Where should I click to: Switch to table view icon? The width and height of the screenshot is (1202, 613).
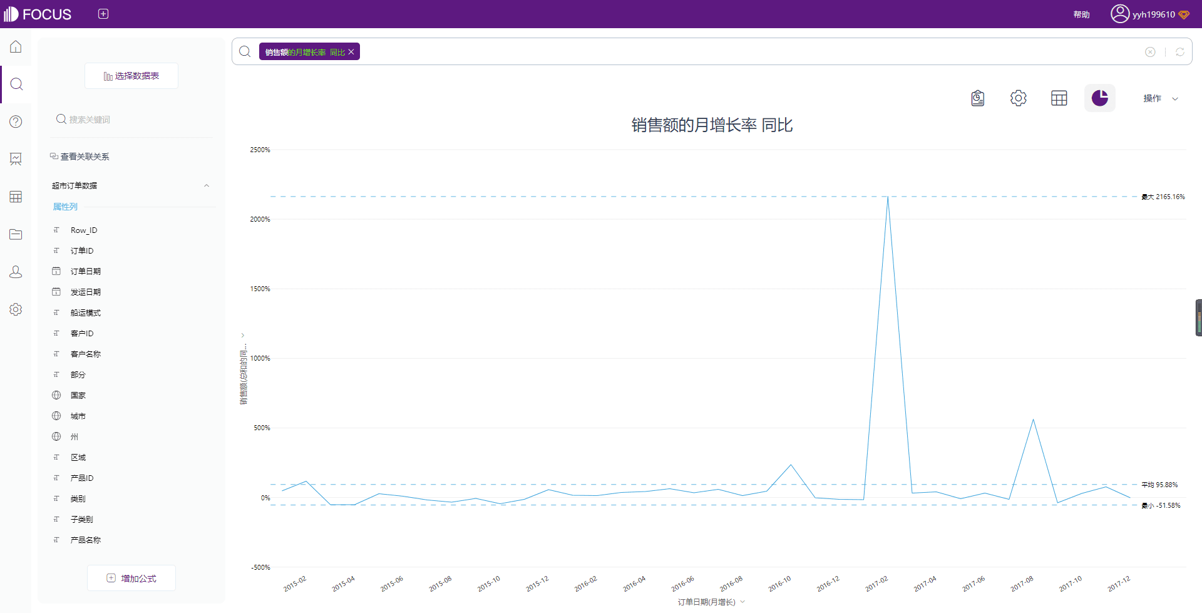click(x=1059, y=98)
